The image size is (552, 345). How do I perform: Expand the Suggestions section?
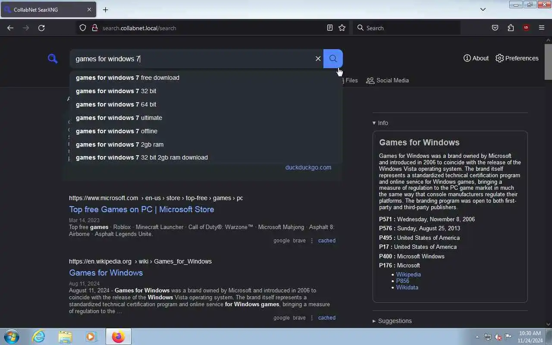(392, 321)
